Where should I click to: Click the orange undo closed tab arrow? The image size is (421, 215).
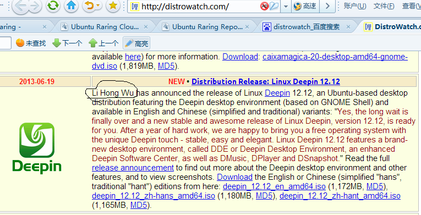click(x=89, y=5)
